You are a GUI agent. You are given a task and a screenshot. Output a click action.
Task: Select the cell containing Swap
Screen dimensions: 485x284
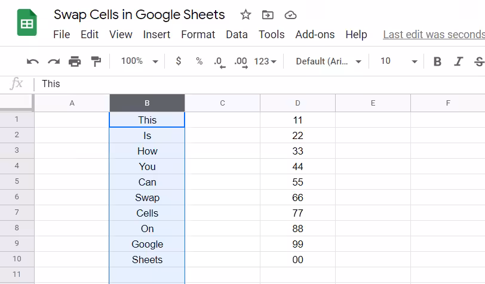tap(147, 197)
